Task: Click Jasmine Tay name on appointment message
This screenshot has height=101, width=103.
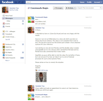Action: click(x=40, y=86)
